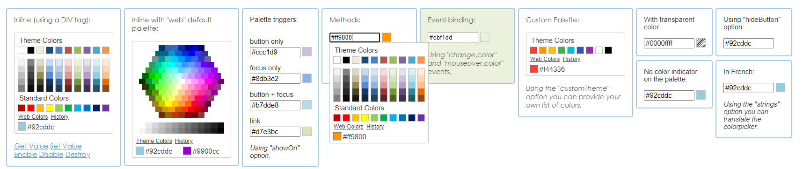
Task: Click the orange color indicator beside #ff9800 field
Action: 386,37
